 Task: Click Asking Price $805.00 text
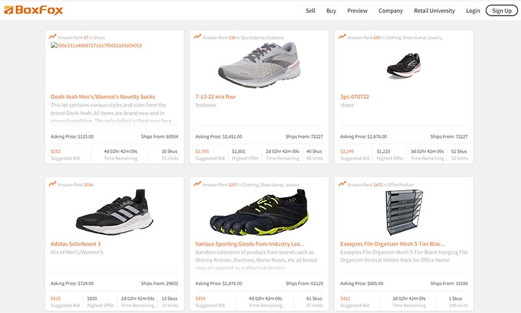click(361, 284)
